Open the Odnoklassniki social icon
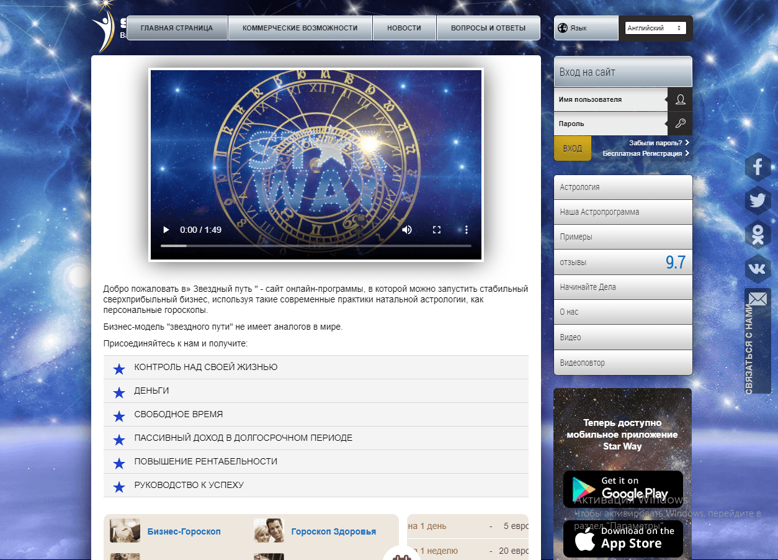Viewport: 778px width, 560px height. point(758,235)
